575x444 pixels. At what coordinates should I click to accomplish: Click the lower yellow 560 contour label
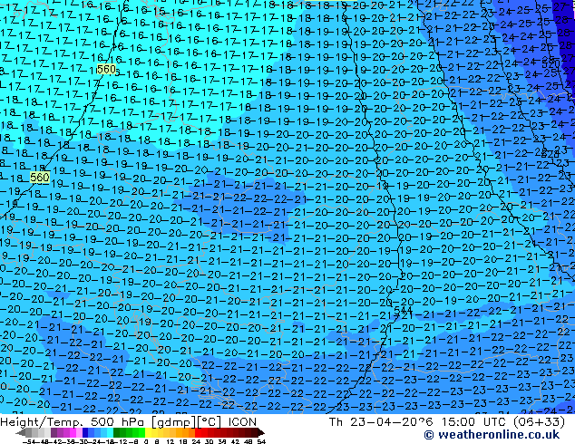point(40,178)
